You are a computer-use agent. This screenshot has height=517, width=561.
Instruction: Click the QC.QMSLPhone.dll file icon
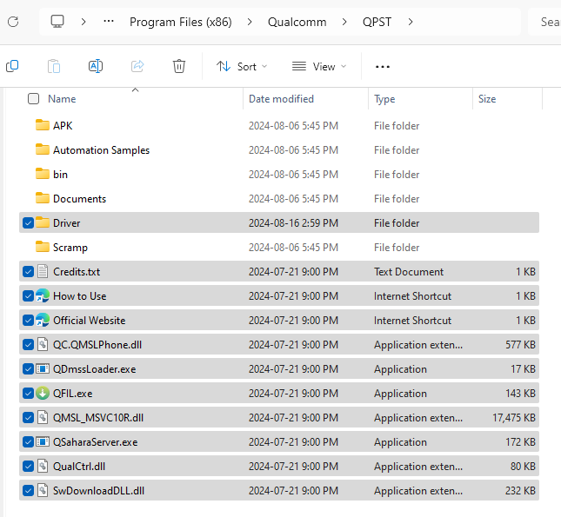[43, 344]
